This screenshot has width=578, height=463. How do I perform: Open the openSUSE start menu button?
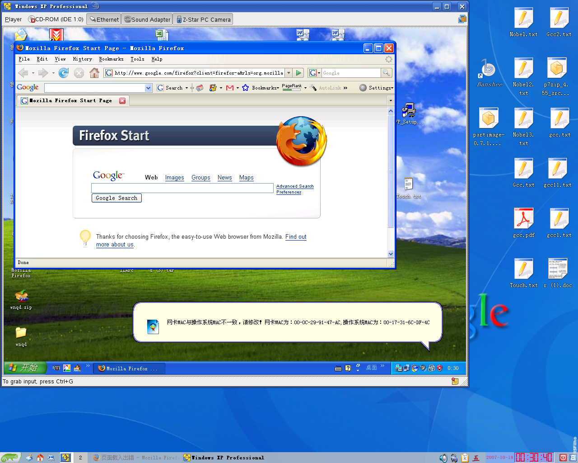10,458
